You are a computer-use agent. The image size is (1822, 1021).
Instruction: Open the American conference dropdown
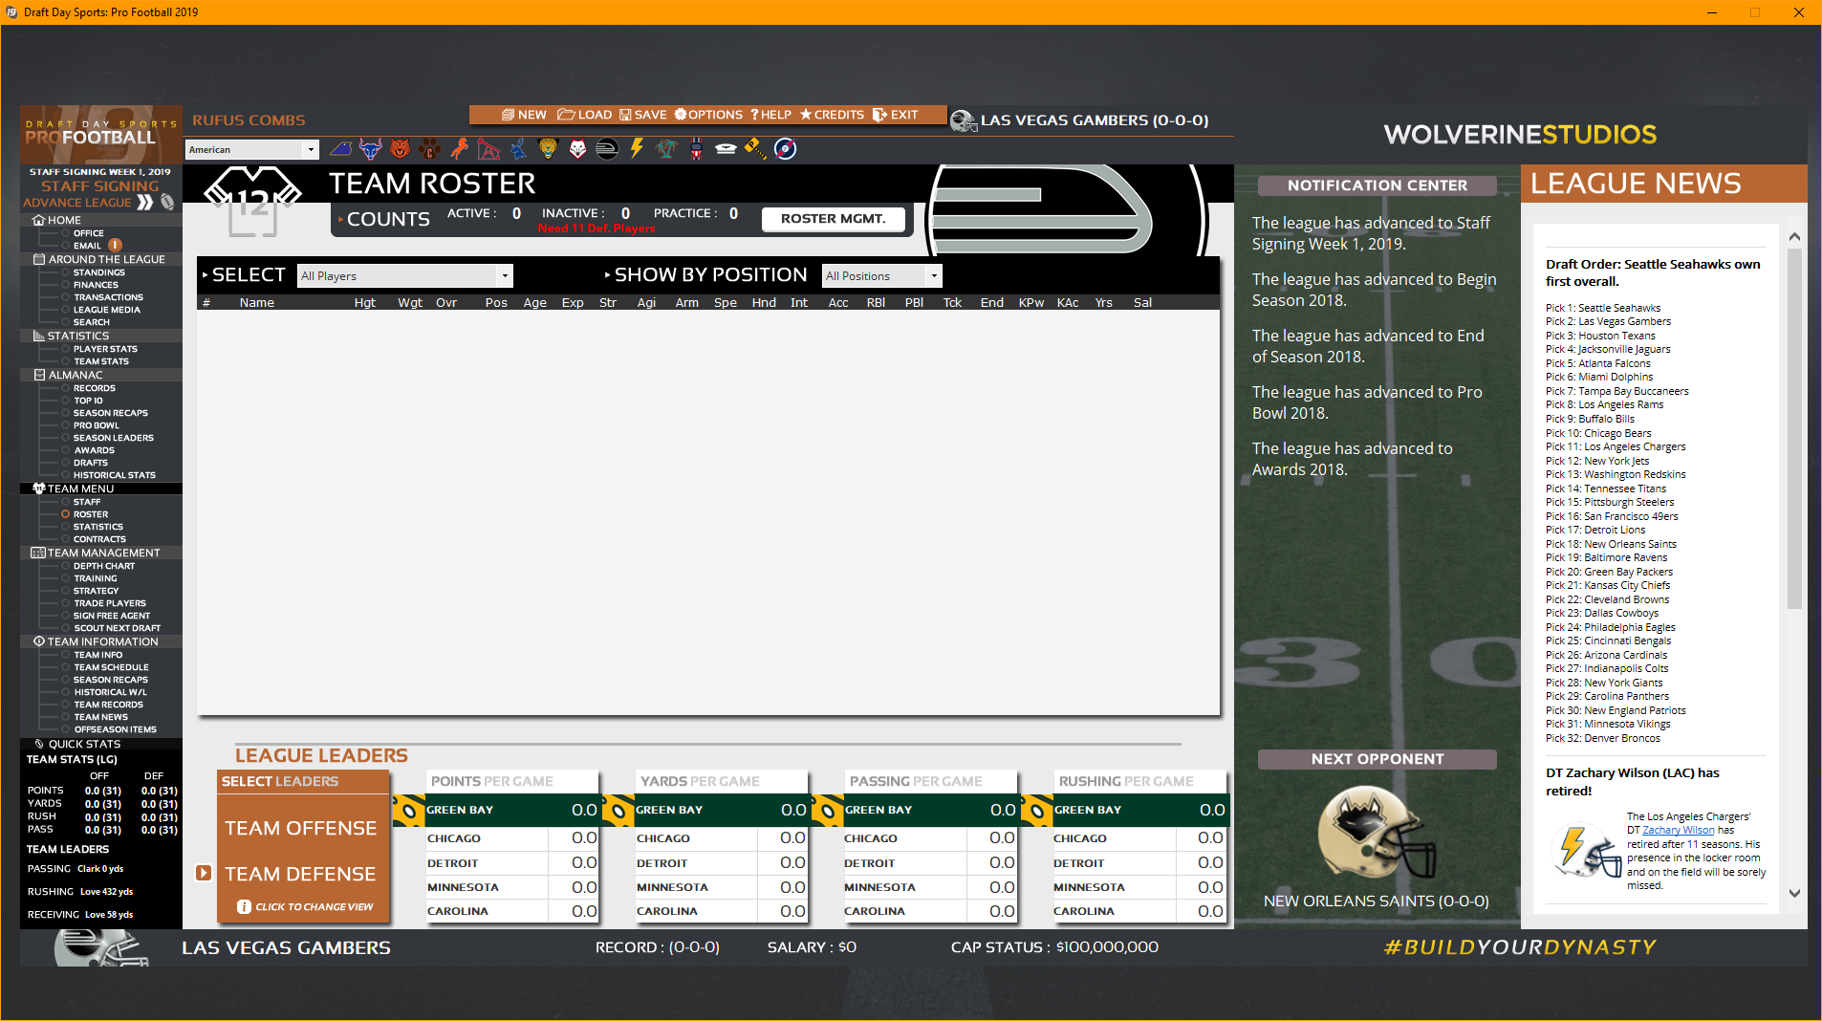(x=252, y=149)
